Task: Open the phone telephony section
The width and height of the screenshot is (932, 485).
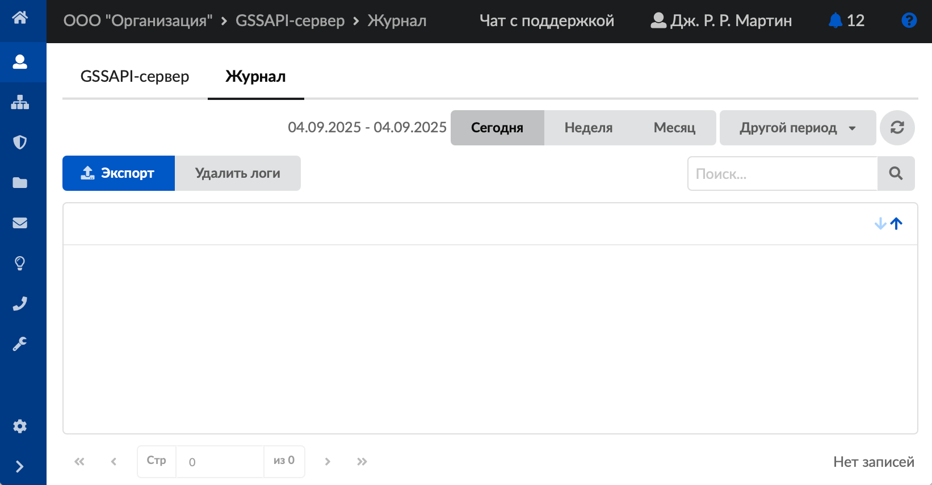Action: coord(20,304)
